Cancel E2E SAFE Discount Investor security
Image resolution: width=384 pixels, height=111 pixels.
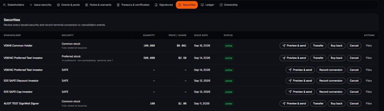(354, 81)
